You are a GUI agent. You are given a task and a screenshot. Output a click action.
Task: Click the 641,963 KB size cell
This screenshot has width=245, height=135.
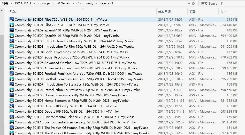(x=229, y=47)
